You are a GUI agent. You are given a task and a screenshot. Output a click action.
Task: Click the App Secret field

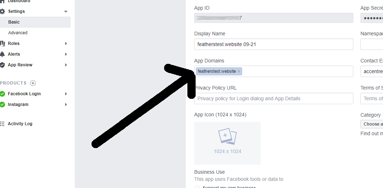pos(372,18)
